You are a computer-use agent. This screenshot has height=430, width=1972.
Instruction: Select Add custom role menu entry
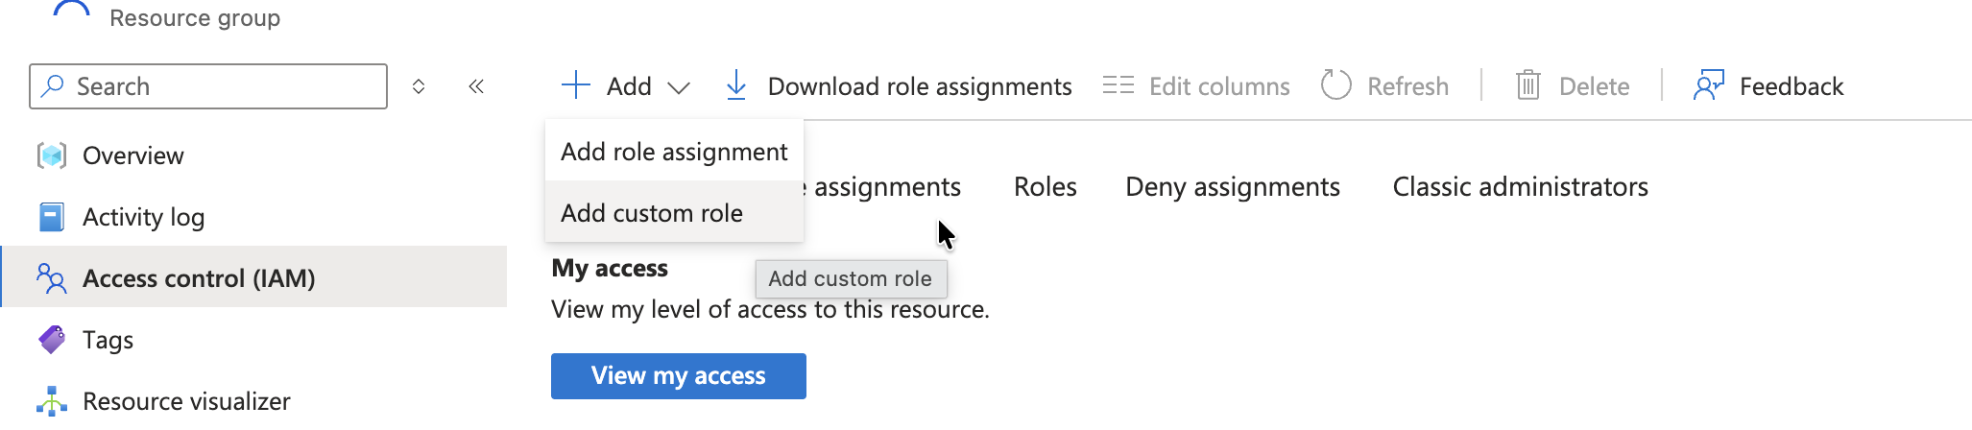(x=652, y=213)
